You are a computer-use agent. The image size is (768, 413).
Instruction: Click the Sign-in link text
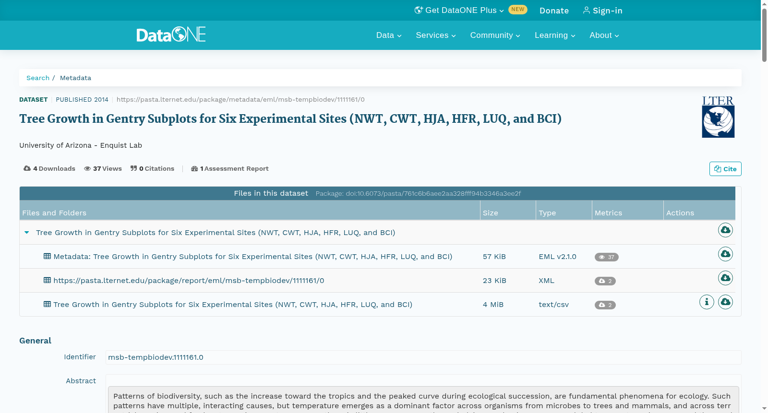608,11
